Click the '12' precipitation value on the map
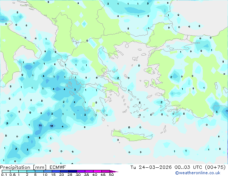228x176 pixels. (51, 126)
